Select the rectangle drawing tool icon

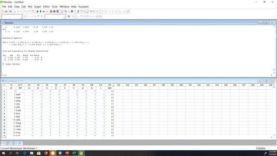coord(84,16)
